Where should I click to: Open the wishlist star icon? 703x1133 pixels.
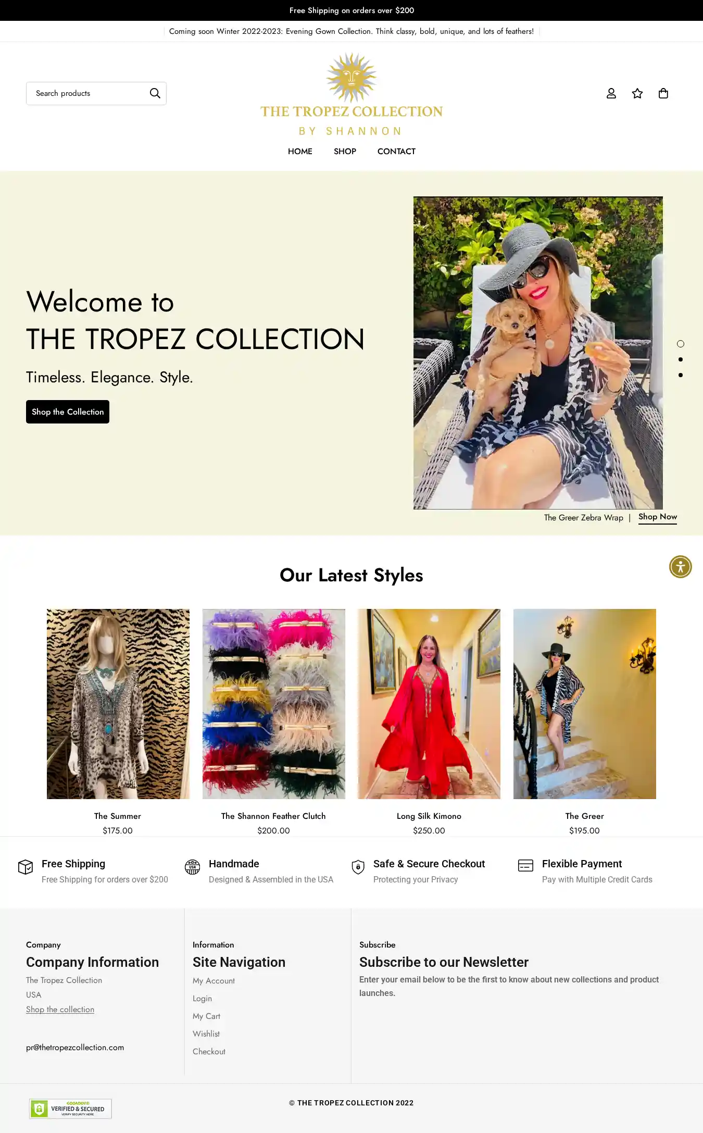pyautogui.click(x=637, y=93)
